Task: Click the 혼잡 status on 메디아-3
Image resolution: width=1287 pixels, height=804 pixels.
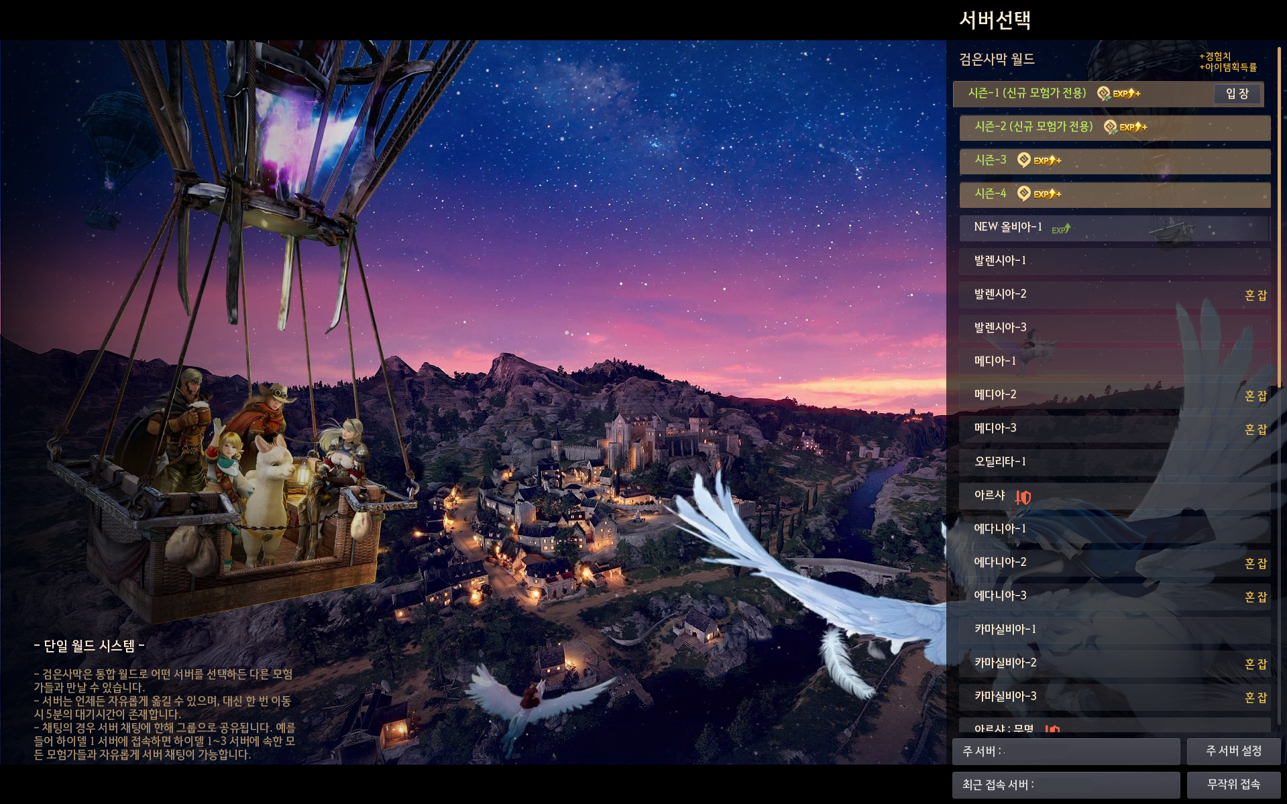Action: click(1255, 430)
